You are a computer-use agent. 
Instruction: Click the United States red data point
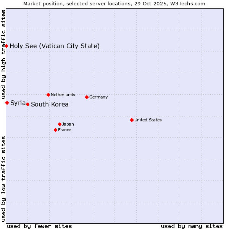(x=132, y=120)
